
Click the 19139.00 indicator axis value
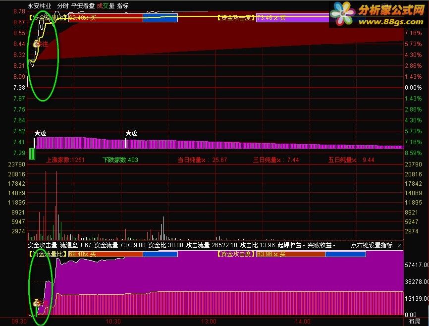click(x=417, y=298)
